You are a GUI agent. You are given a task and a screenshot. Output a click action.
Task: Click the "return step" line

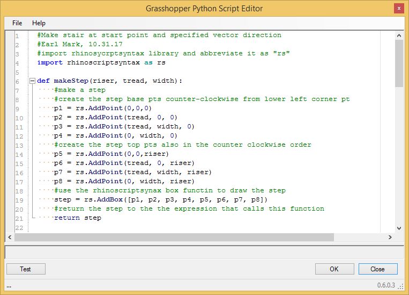point(78,218)
